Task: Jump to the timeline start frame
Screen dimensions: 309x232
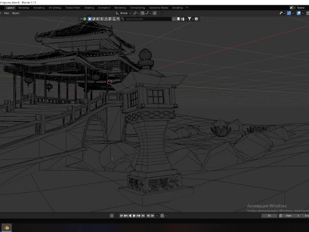Action: pyautogui.click(x=122, y=216)
